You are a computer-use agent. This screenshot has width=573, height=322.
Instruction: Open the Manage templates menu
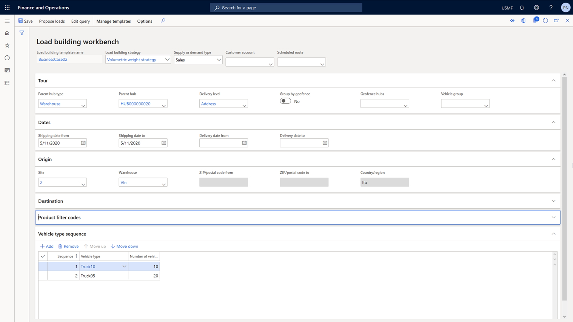(113, 21)
